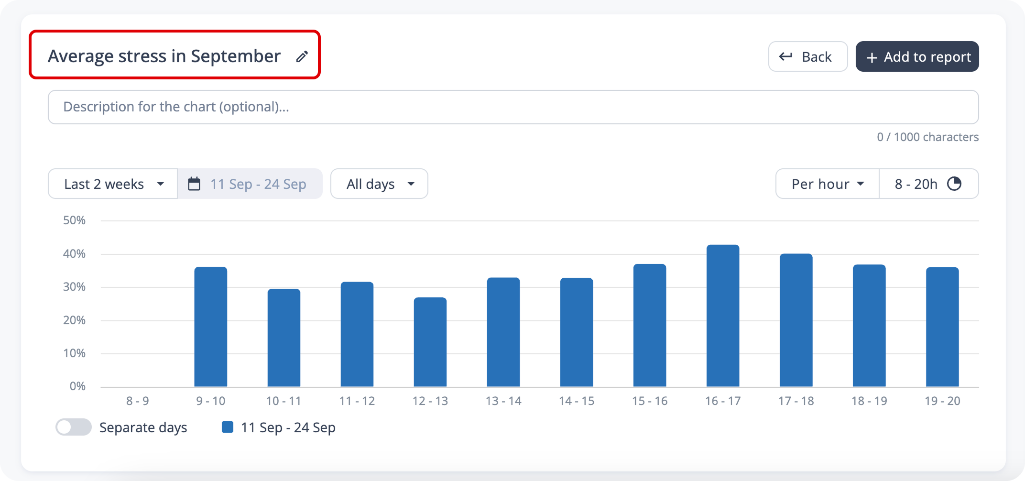The width and height of the screenshot is (1025, 481).
Task: Expand the All days dropdown
Action: (379, 184)
